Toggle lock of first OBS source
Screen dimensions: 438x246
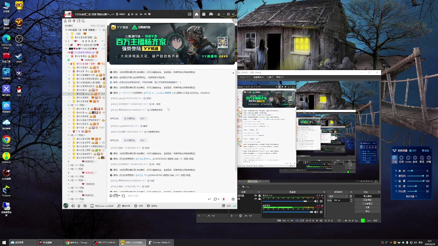(x=259, y=195)
